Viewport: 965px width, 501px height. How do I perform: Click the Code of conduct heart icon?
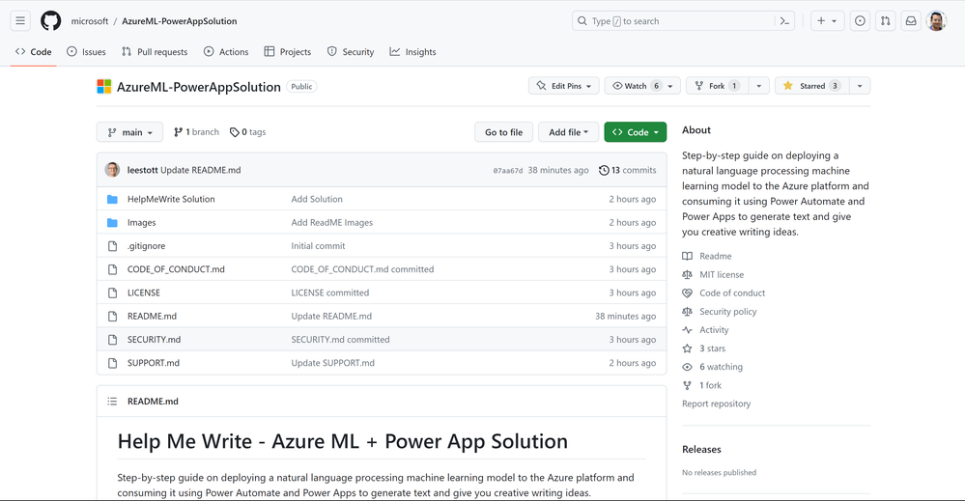click(688, 293)
